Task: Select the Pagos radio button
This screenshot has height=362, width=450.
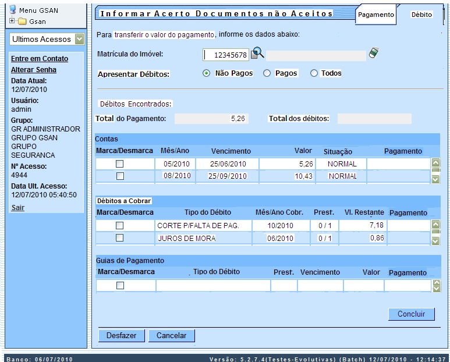Action: (x=267, y=73)
